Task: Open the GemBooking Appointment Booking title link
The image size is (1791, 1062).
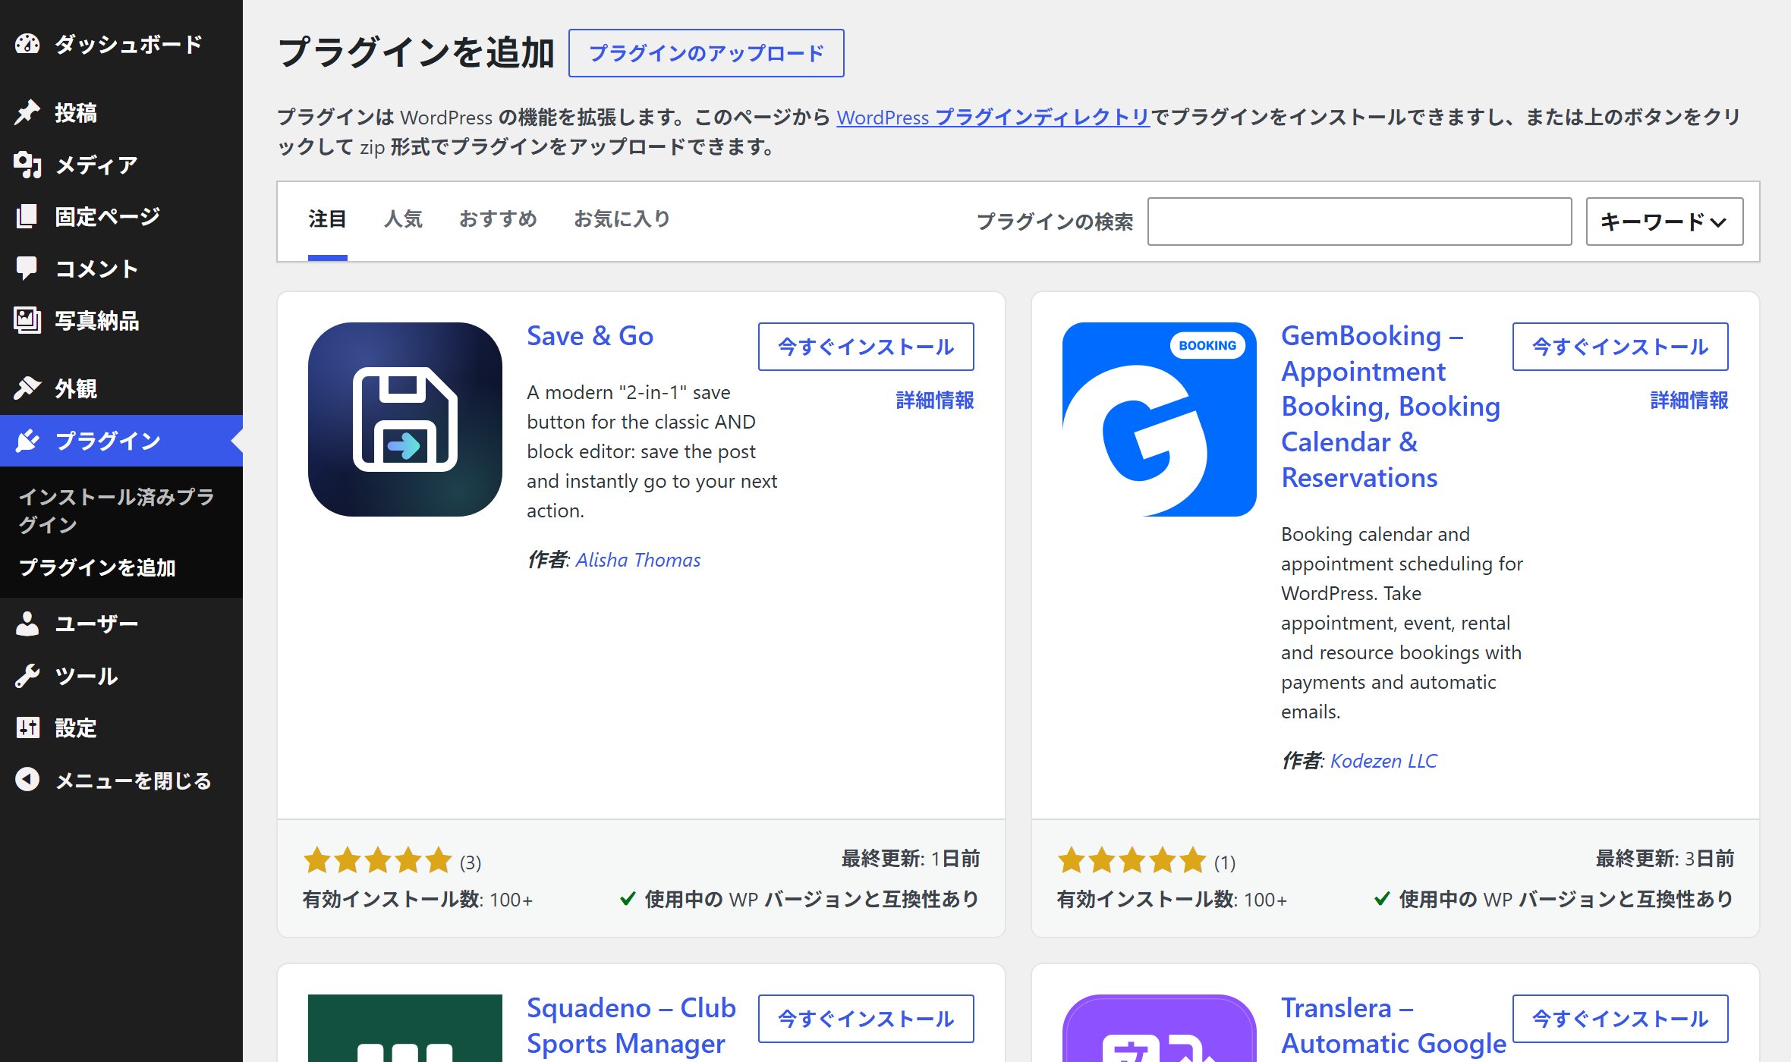Action: (1390, 407)
